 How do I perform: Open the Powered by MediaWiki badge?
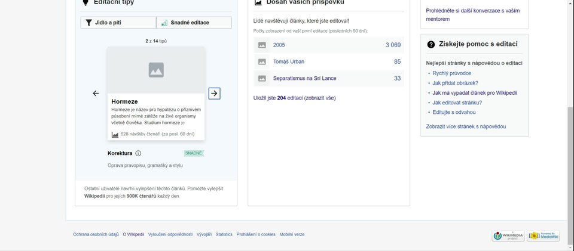tap(544, 235)
